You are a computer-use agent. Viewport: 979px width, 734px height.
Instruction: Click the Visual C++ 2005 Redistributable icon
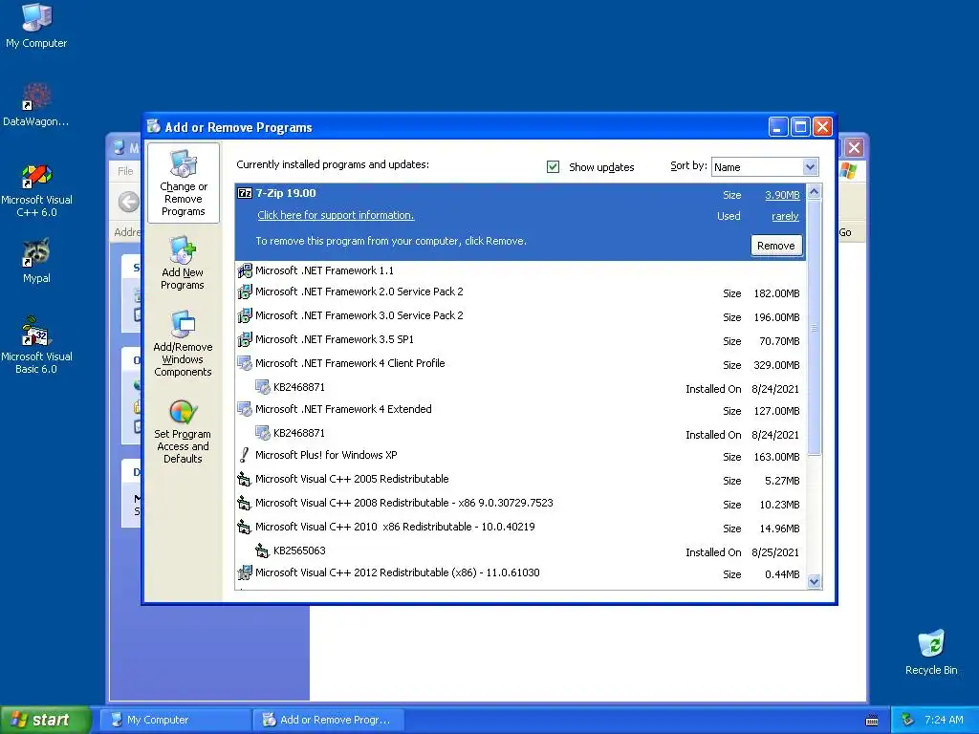[245, 480]
